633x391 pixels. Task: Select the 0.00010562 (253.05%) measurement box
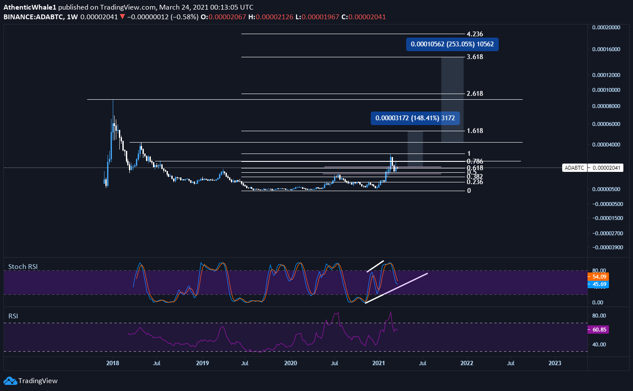pyautogui.click(x=452, y=44)
